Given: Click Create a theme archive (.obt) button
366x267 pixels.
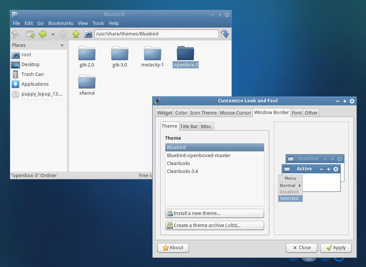Looking at the screenshot, I should 215,225.
